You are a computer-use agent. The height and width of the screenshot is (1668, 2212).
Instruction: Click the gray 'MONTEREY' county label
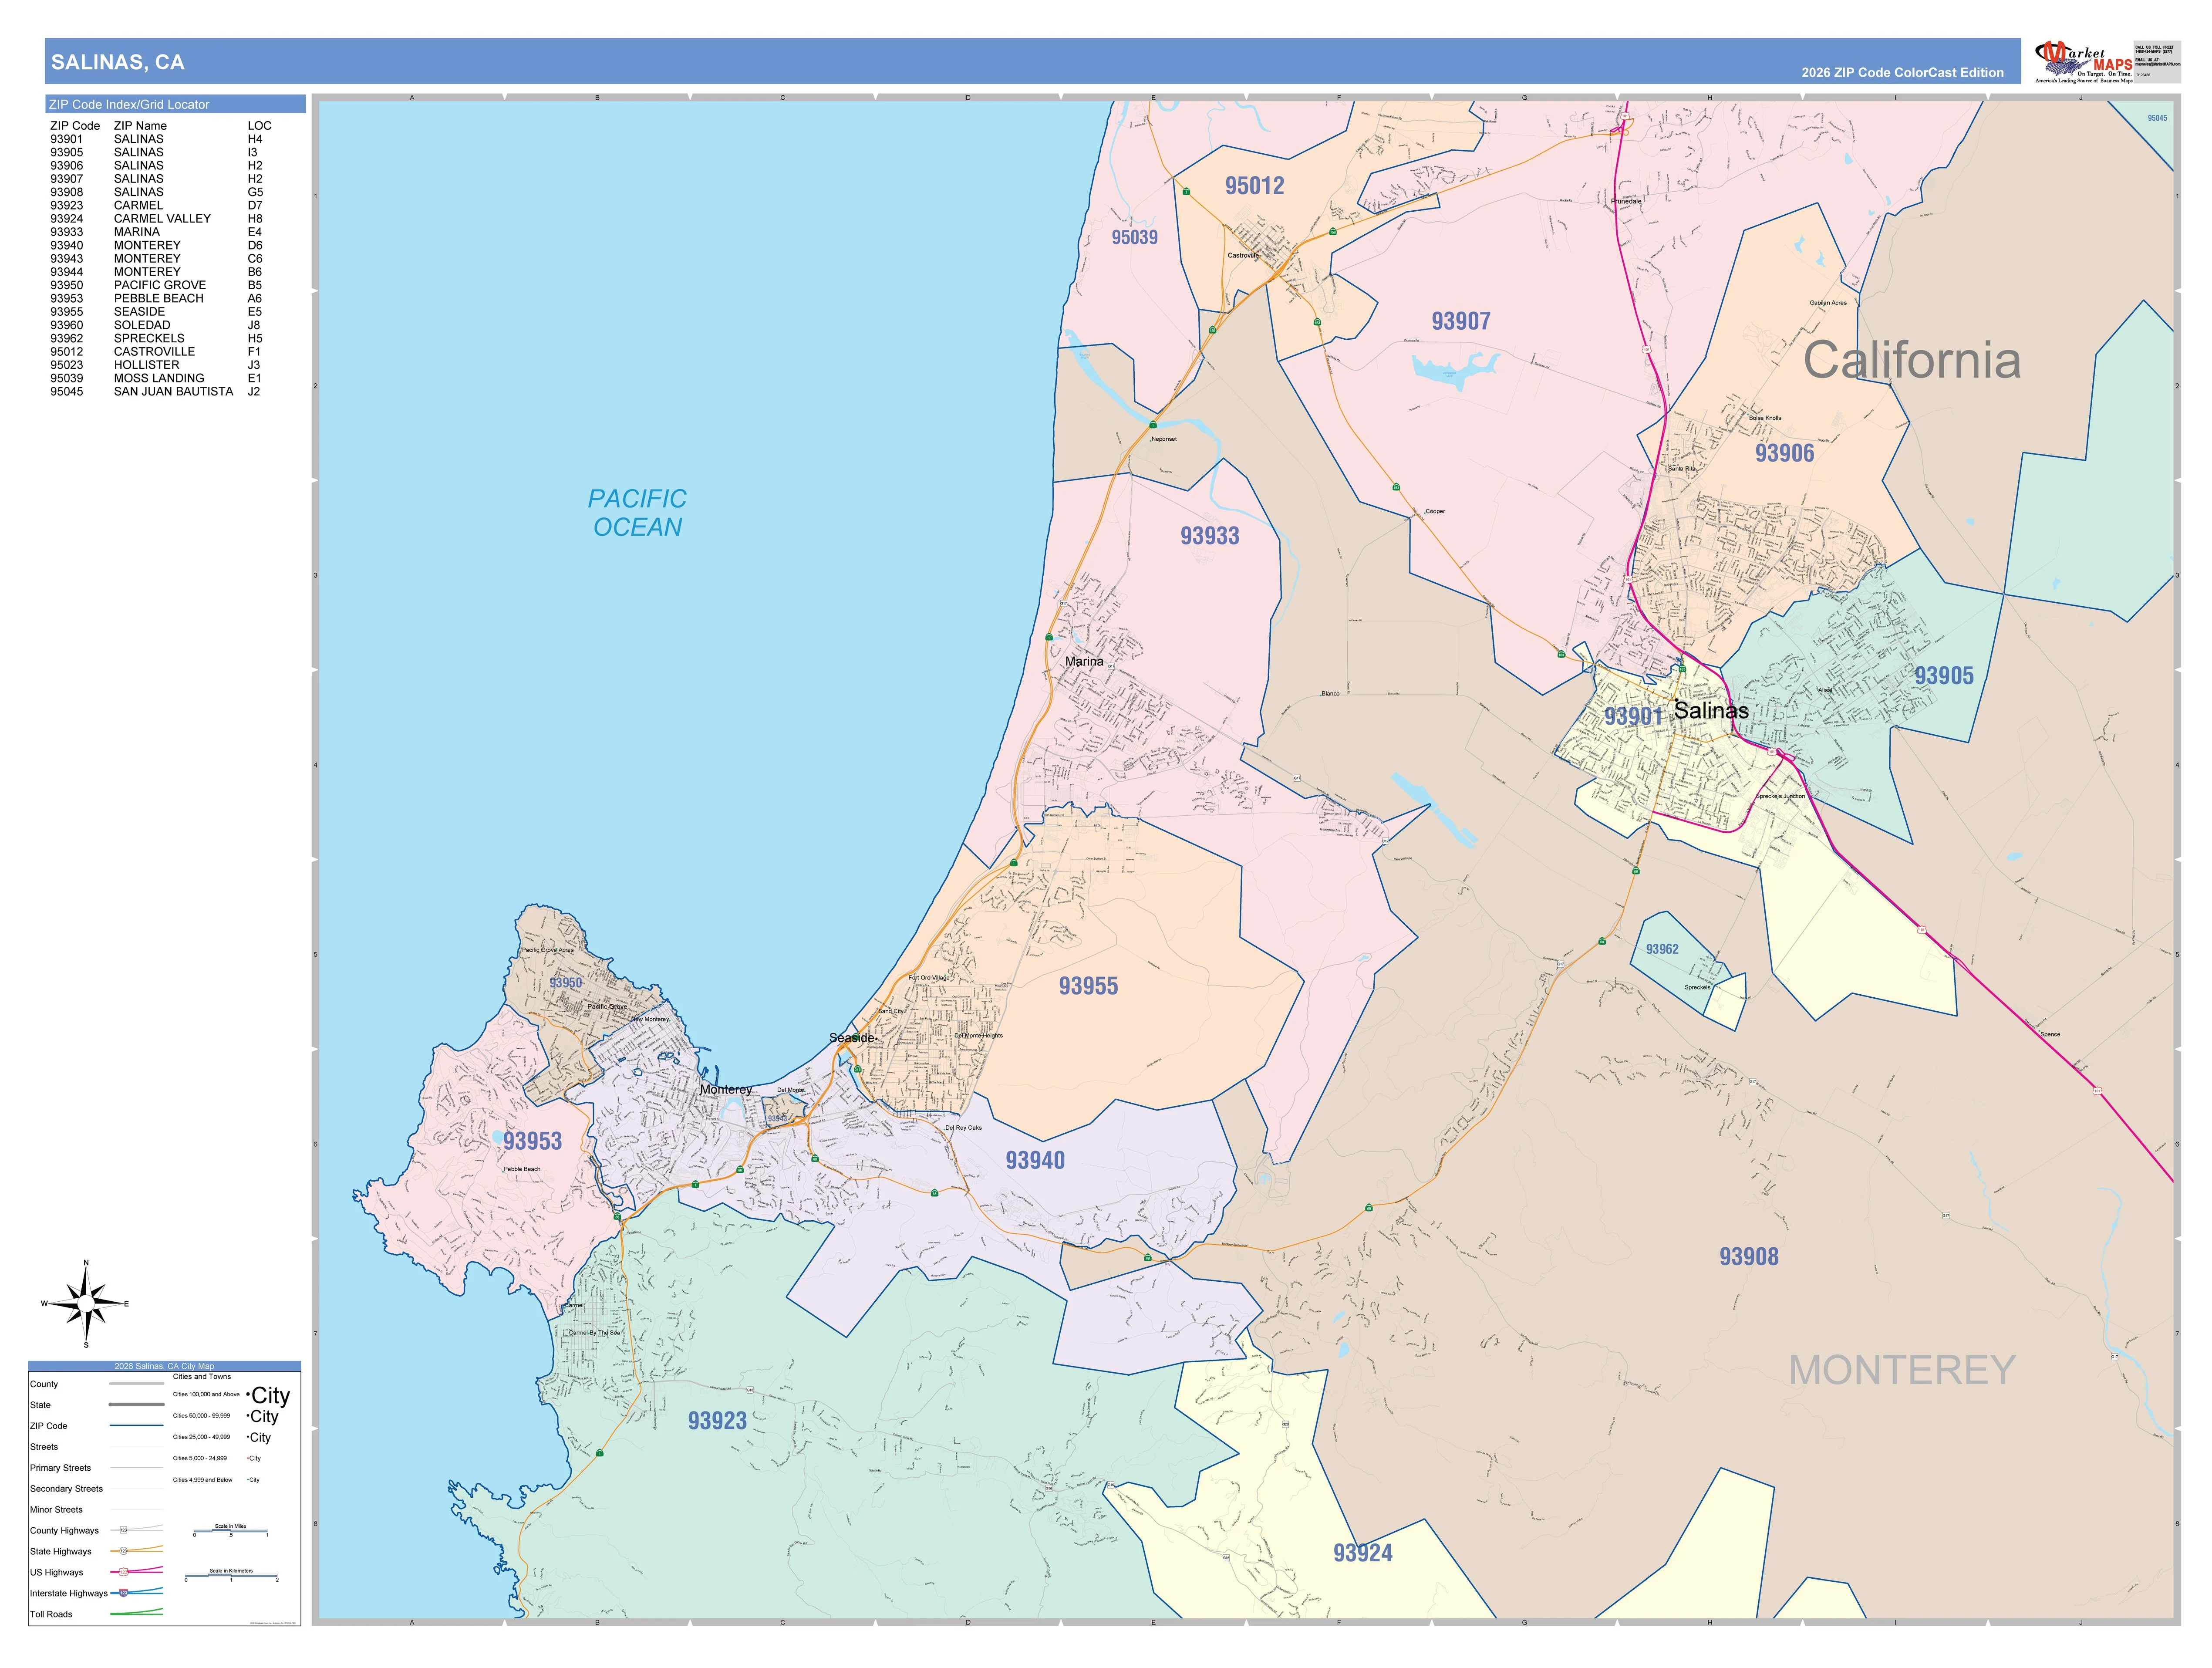(x=1901, y=1370)
